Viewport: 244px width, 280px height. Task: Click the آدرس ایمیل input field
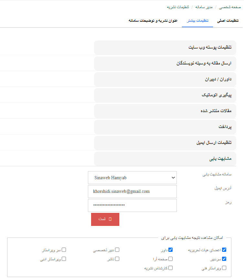tap(132, 192)
